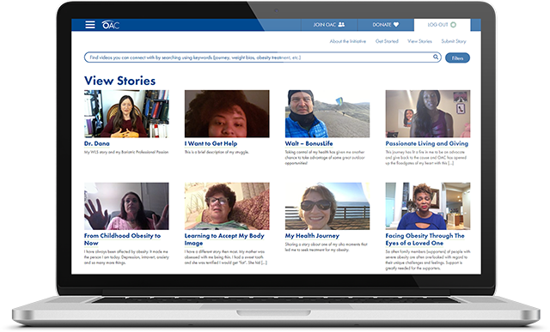The height and width of the screenshot is (332, 550).
Task: Click description 'Sharing a story about one of my'
Action: point(327,247)
